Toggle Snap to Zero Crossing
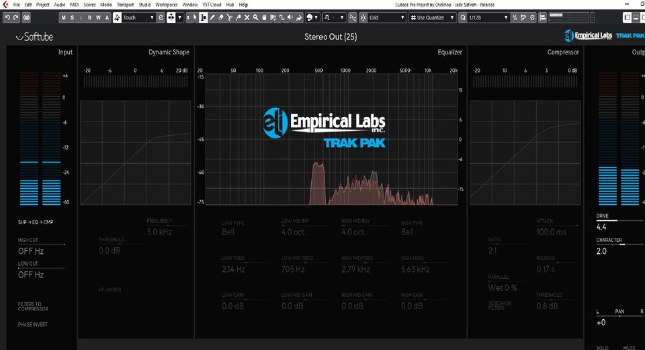645x350 pixels. click(353, 17)
